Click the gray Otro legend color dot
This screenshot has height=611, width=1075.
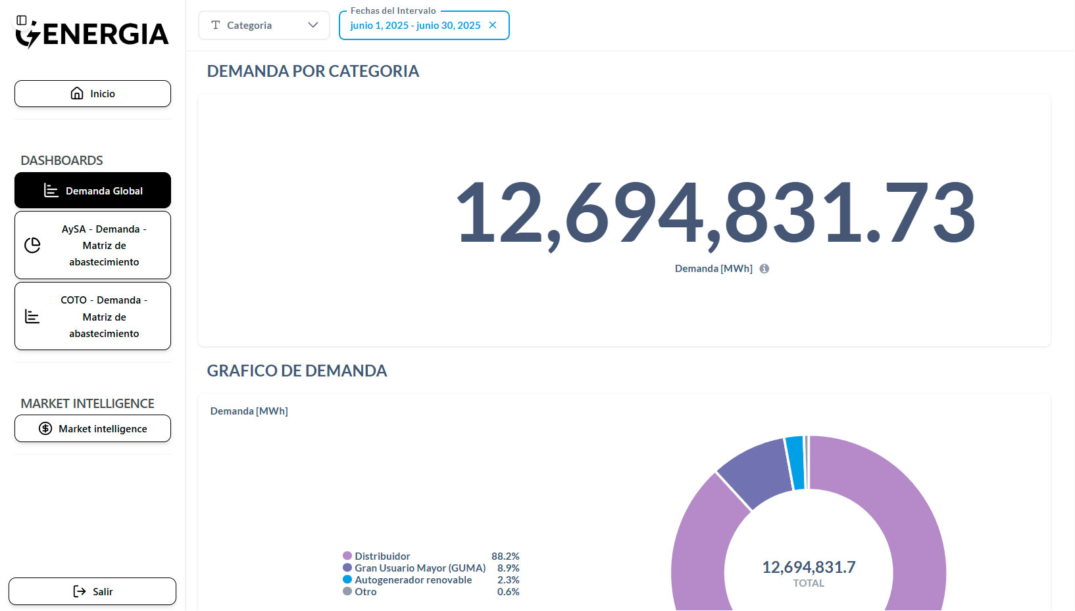tap(347, 591)
